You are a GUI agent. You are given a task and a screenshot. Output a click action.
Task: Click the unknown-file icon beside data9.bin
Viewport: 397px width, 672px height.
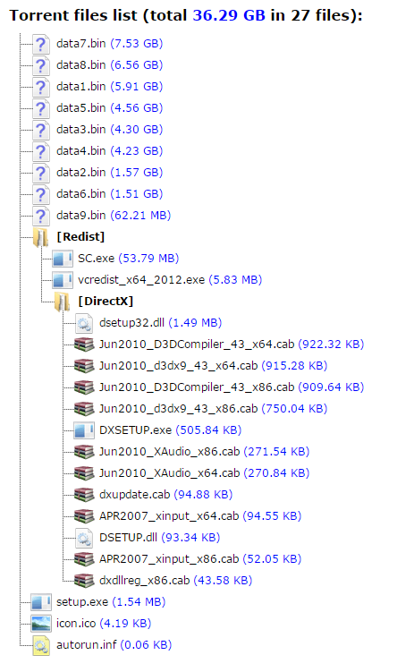click(x=41, y=215)
